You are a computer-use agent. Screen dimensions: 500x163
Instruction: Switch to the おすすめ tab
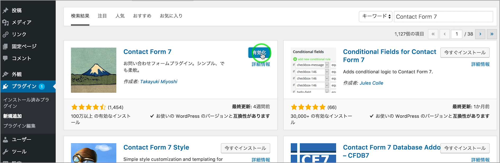142,16
